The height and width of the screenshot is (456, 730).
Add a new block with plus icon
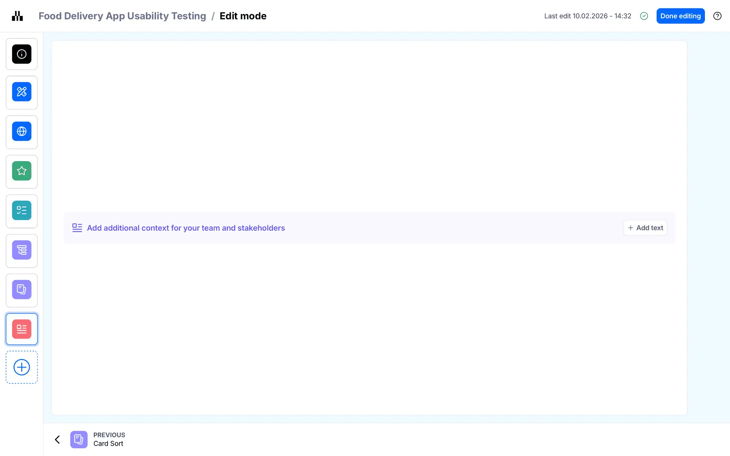click(22, 367)
